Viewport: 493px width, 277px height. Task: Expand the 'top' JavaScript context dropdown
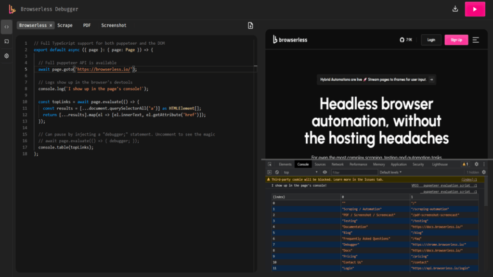click(x=300, y=172)
